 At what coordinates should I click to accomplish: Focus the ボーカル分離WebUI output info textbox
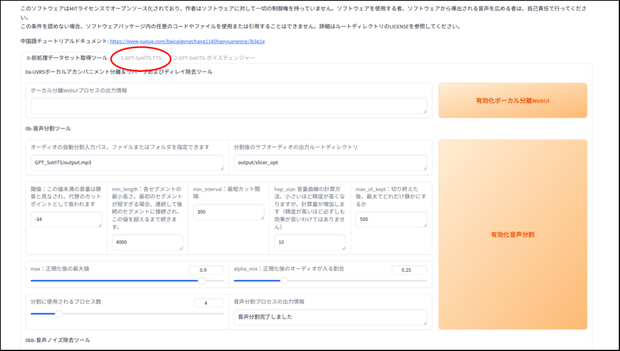point(229,106)
